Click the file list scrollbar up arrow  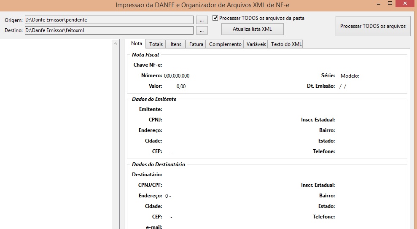coord(116,43)
